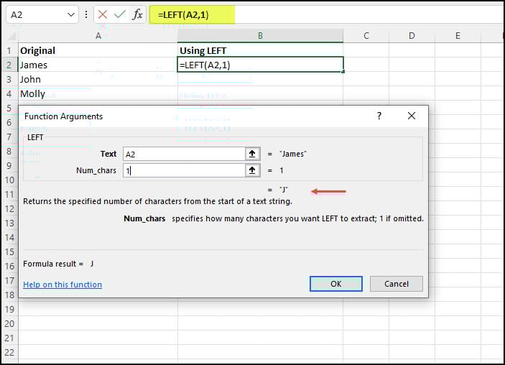This screenshot has width=505, height=365.
Task: Click the Cancel formula X icon
Action: click(103, 14)
